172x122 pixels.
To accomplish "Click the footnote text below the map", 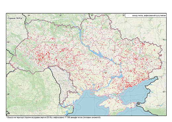I will [x=54, y=117].
